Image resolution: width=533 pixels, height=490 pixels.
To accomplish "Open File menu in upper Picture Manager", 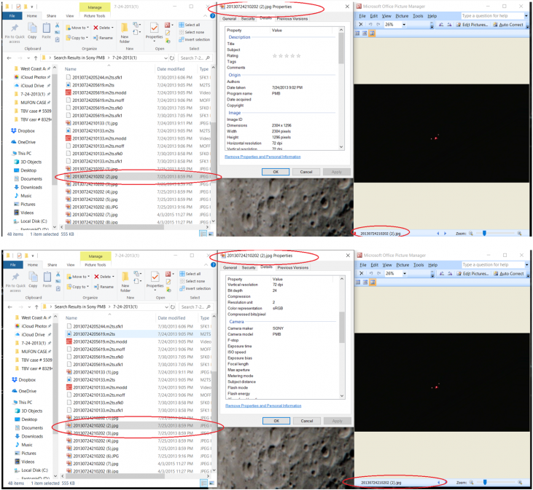I will pos(362,16).
